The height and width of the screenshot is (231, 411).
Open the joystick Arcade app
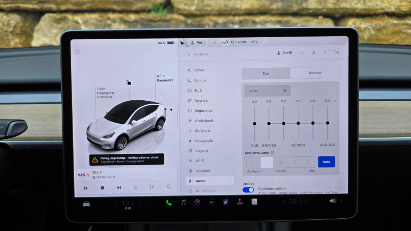coord(240,202)
